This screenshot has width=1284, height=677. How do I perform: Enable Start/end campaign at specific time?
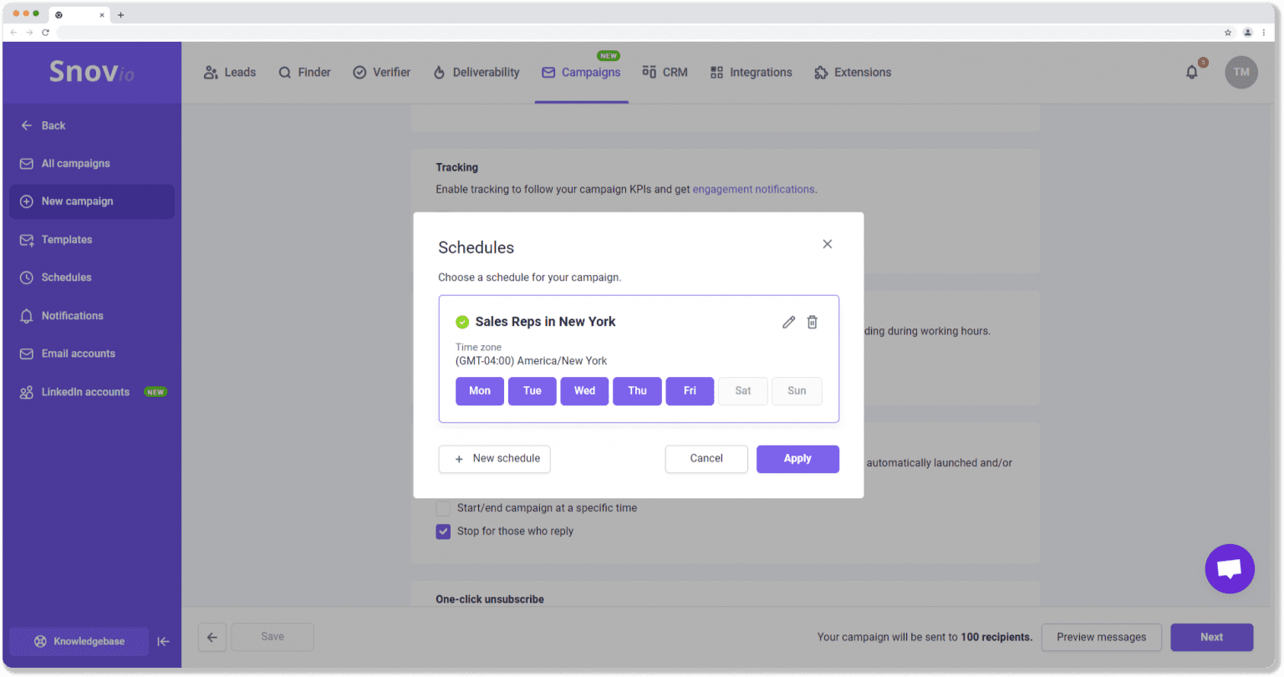click(443, 508)
